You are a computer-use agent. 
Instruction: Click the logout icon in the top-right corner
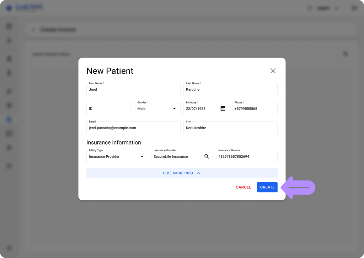point(354,9)
